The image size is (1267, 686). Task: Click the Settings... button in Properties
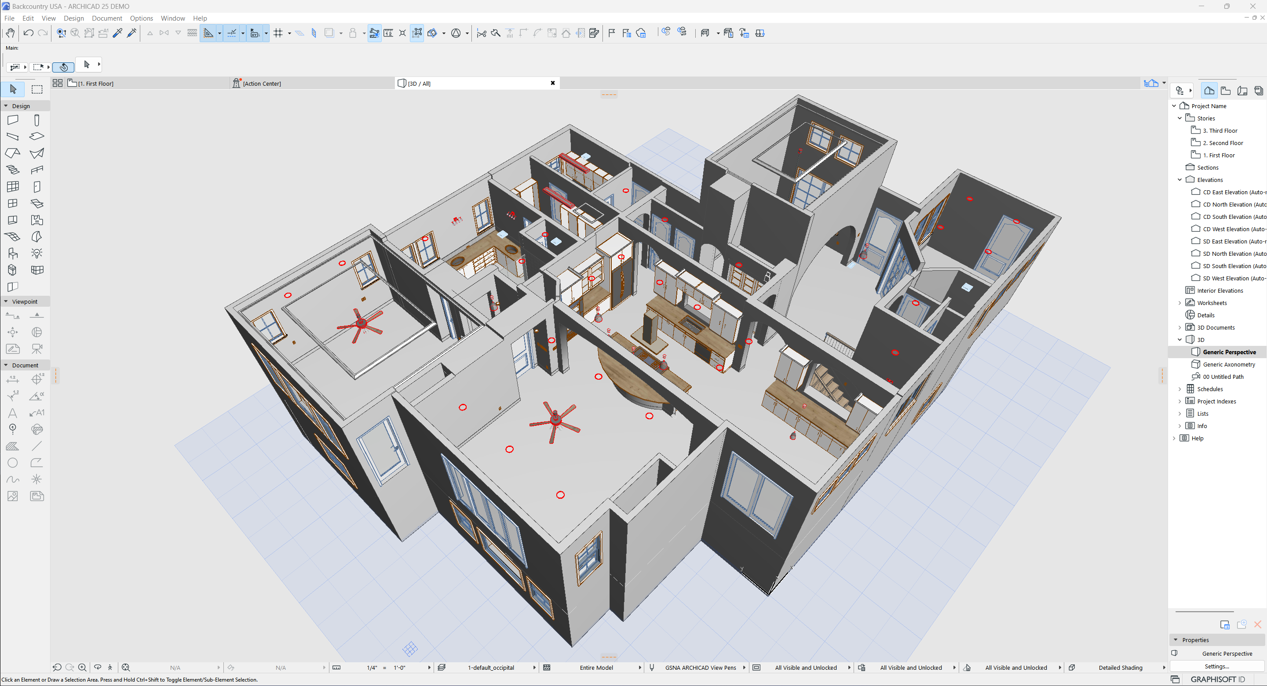click(1216, 666)
